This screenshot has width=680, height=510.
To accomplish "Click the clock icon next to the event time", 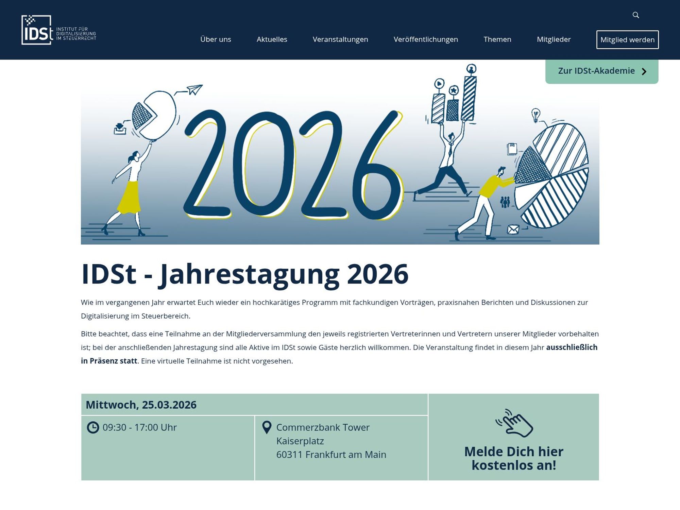I will [x=93, y=427].
